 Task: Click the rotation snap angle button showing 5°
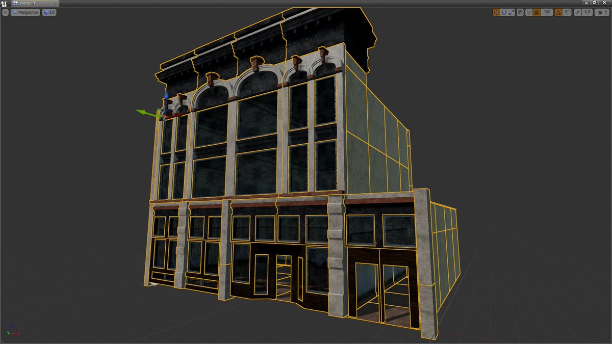[567, 12]
